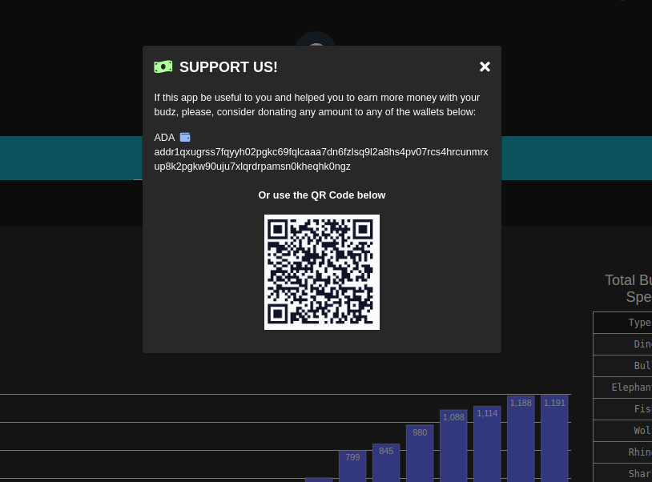
Task: Click the Elephant row in table
Action: tap(622, 388)
